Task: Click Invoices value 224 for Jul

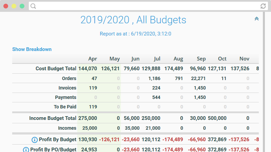Action: (156, 88)
